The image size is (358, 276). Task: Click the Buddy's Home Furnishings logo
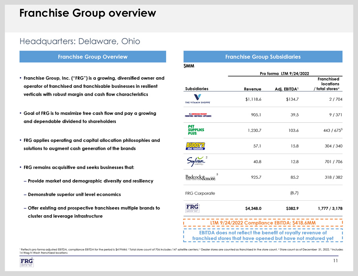(197, 146)
